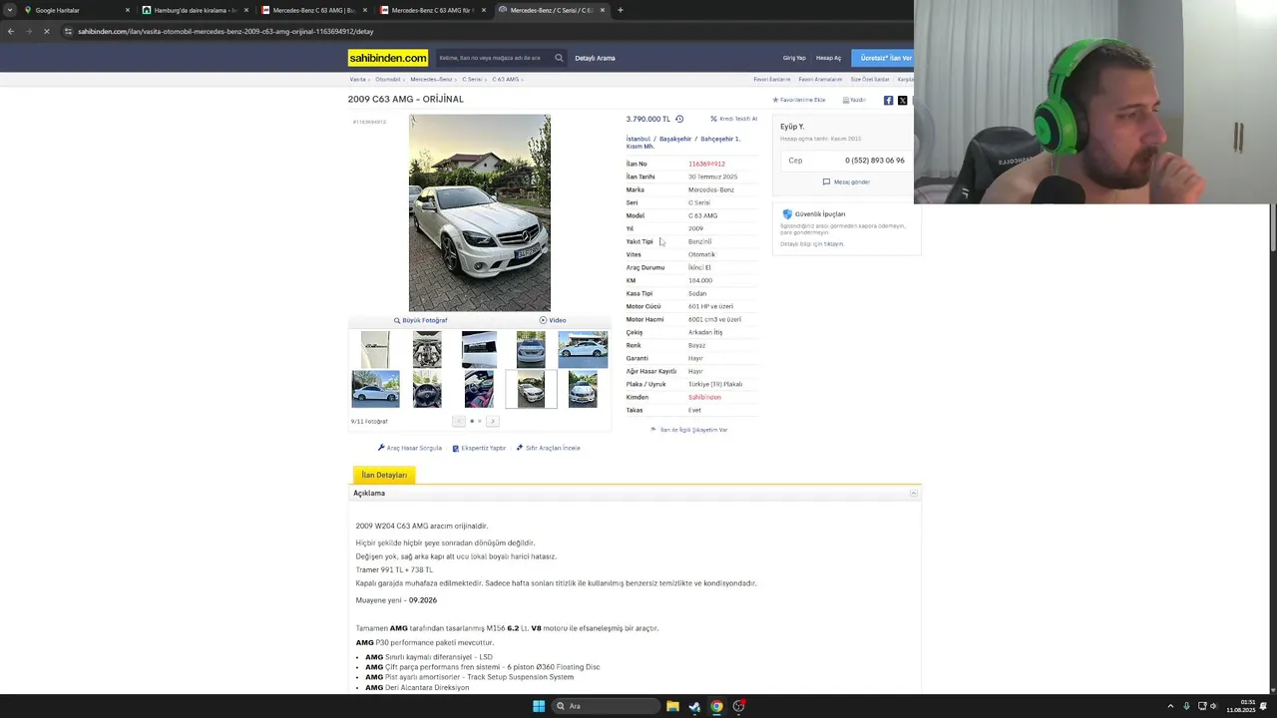The image size is (1277, 718).
Task: Click previous photos arrow
Action: click(x=459, y=421)
